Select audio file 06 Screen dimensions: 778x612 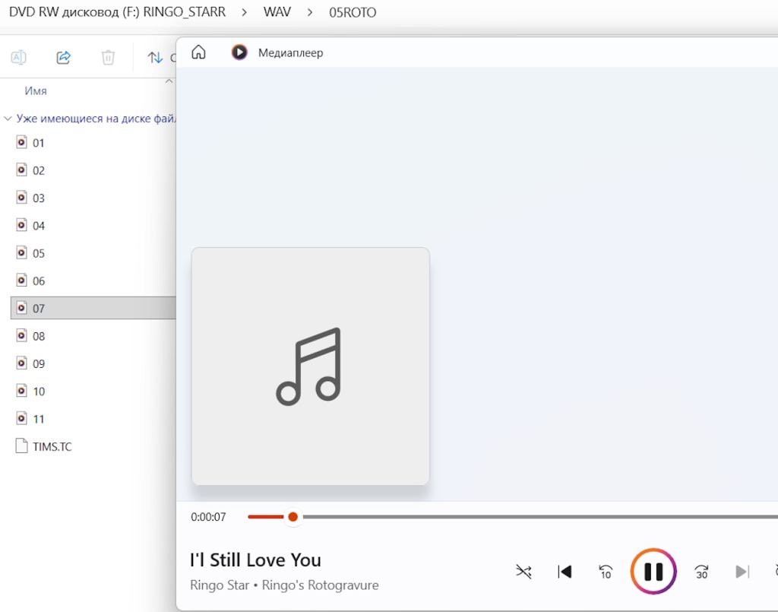[x=93, y=281]
